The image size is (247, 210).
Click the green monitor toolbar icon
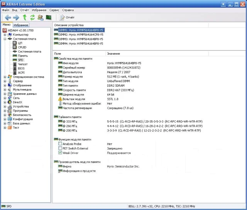coord(49,17)
